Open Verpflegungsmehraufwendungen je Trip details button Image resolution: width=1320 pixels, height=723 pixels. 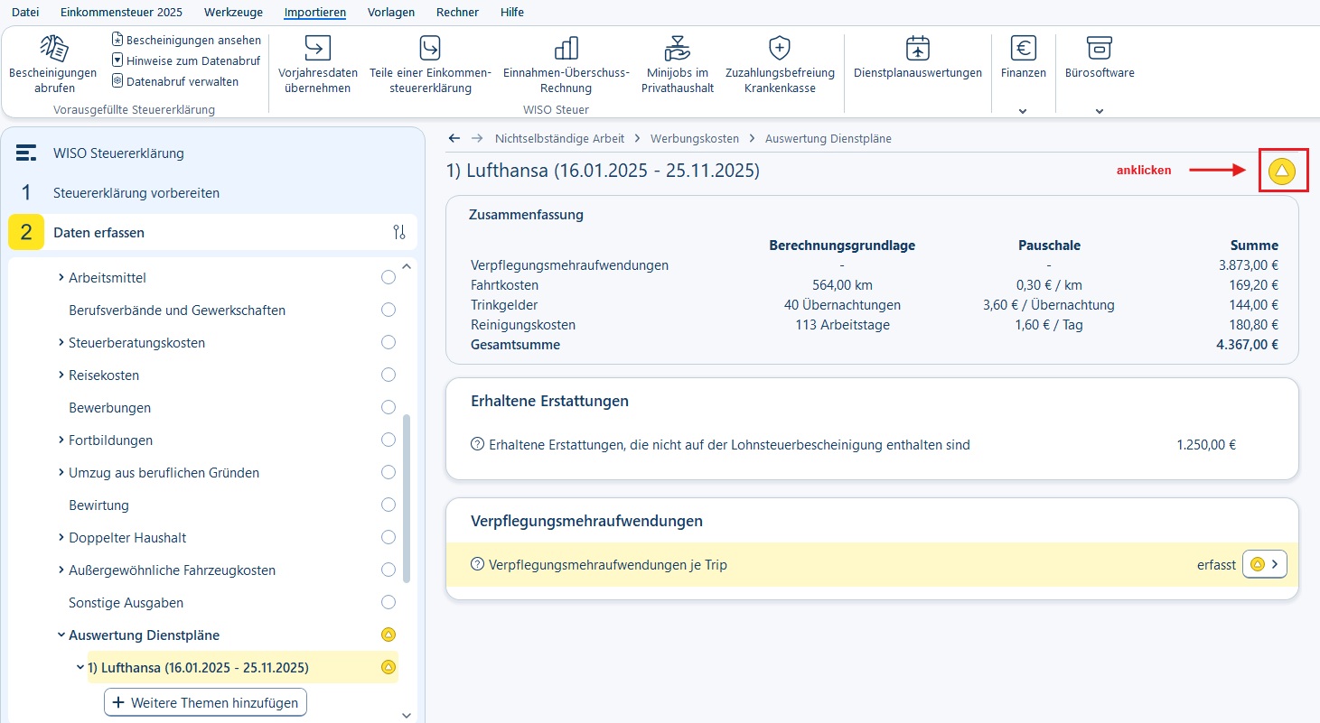1265,564
